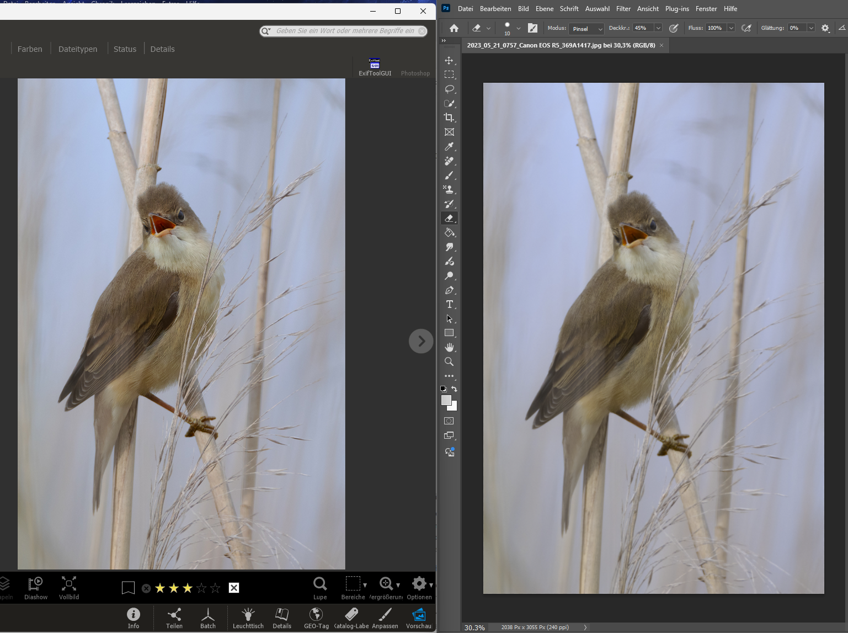
Task: Open the Leuchttisch light table
Action: coord(248,618)
